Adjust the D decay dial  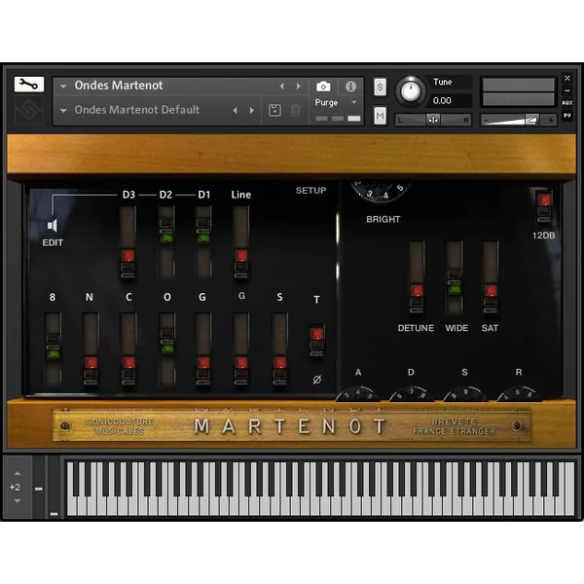[x=412, y=394]
